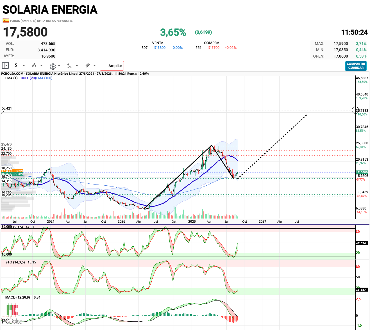The height and width of the screenshot is (330, 370).
Task: Click the COMPRA price 17,5700
Action: (213, 48)
